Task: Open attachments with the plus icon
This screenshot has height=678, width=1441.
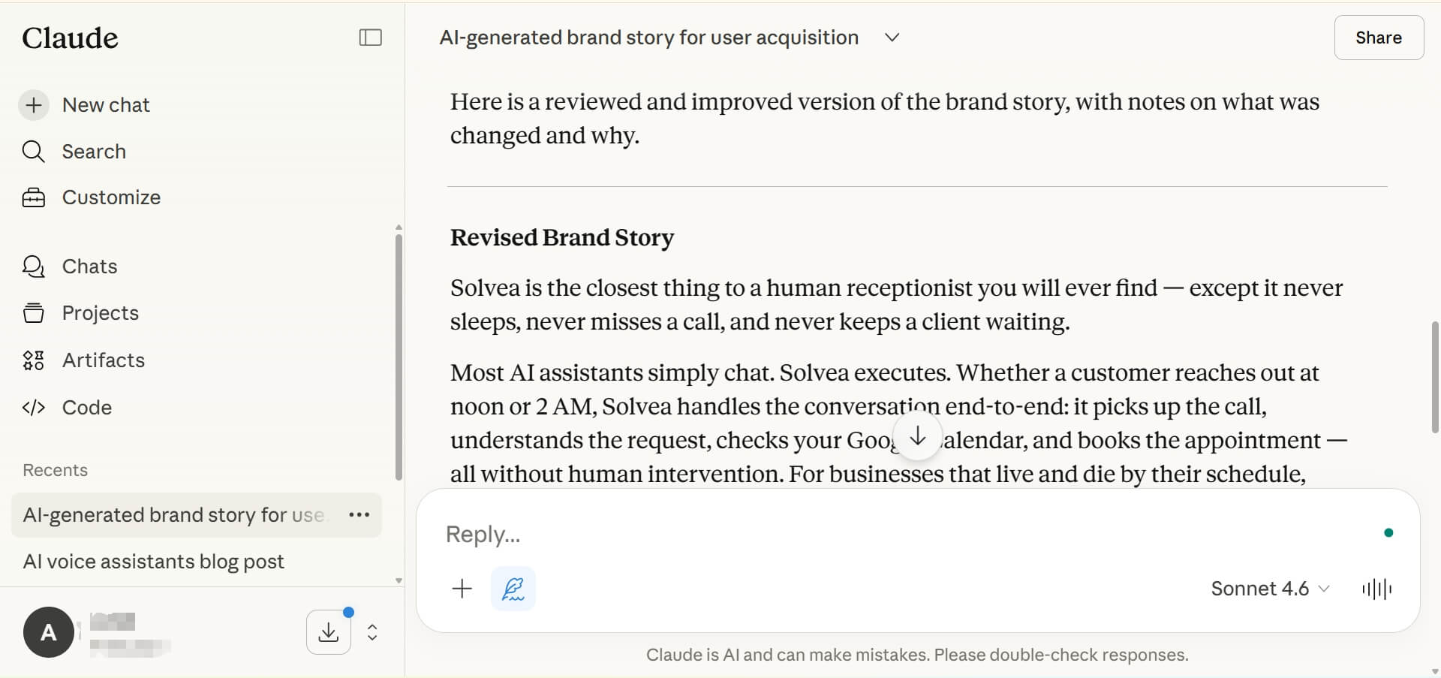Action: point(462,589)
